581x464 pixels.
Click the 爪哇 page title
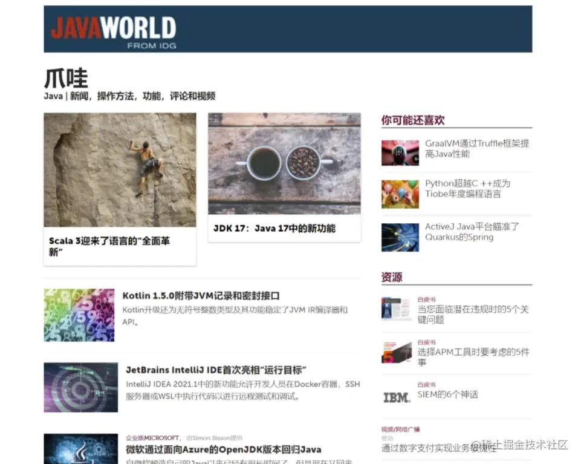66,78
